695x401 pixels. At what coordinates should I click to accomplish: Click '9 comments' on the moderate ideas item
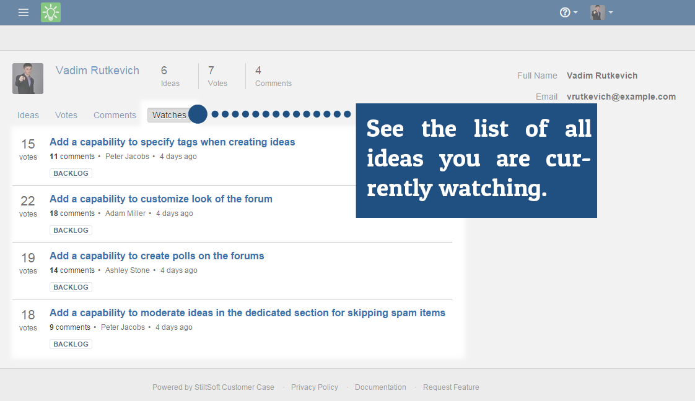pos(70,327)
